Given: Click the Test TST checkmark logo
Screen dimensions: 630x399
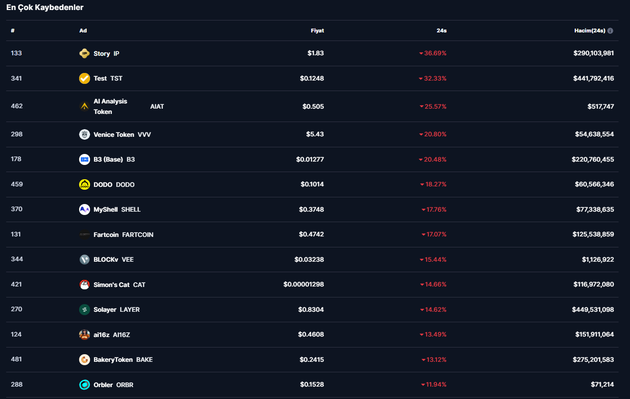Looking at the screenshot, I should click(84, 78).
